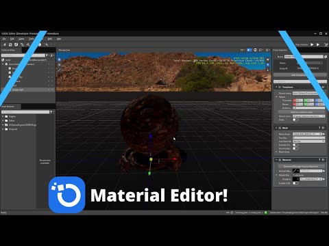Collapse the Model Materials row
The height and width of the screenshot is (246, 329).
(277, 175)
